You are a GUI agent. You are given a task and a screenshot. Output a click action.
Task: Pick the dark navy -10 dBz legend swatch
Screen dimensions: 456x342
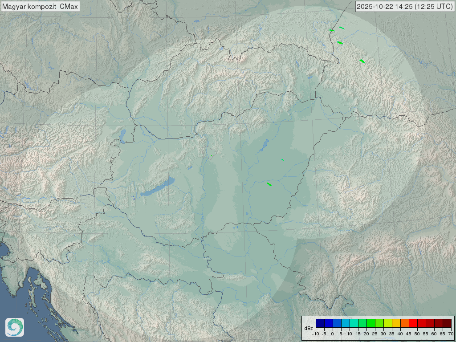click(x=320, y=323)
